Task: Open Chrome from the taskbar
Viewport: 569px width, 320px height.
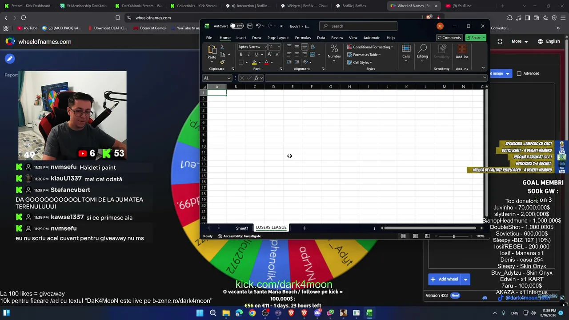Action: (x=252, y=313)
